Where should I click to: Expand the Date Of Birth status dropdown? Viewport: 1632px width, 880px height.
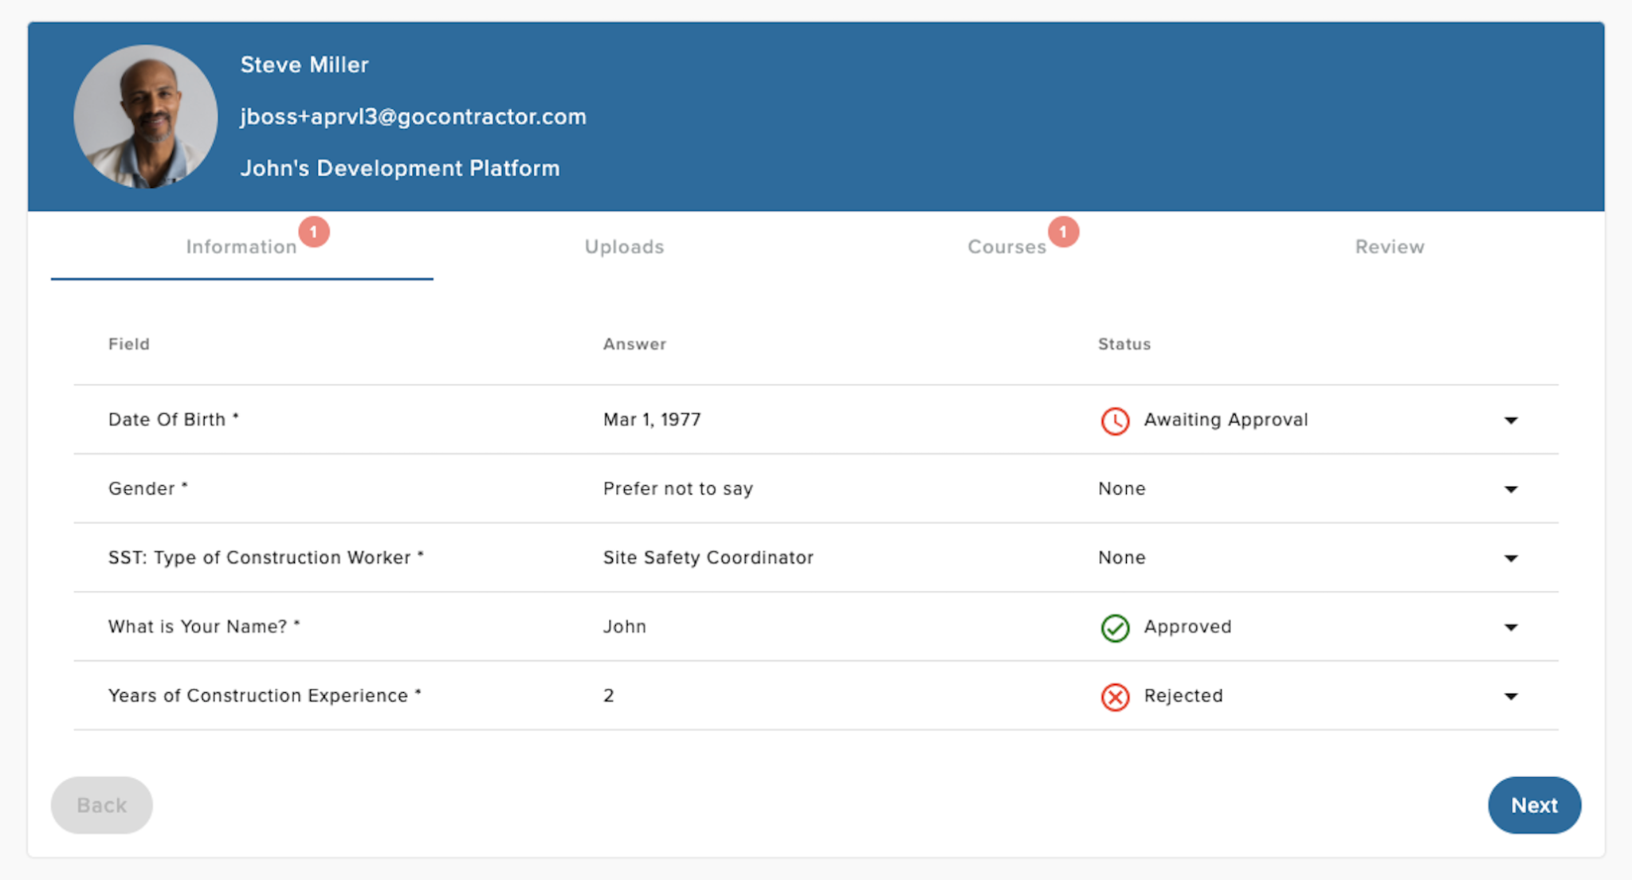[1511, 420]
